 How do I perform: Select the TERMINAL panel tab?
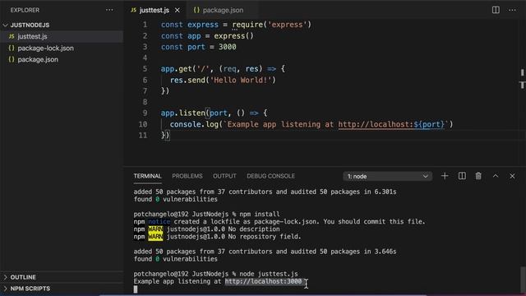click(148, 176)
